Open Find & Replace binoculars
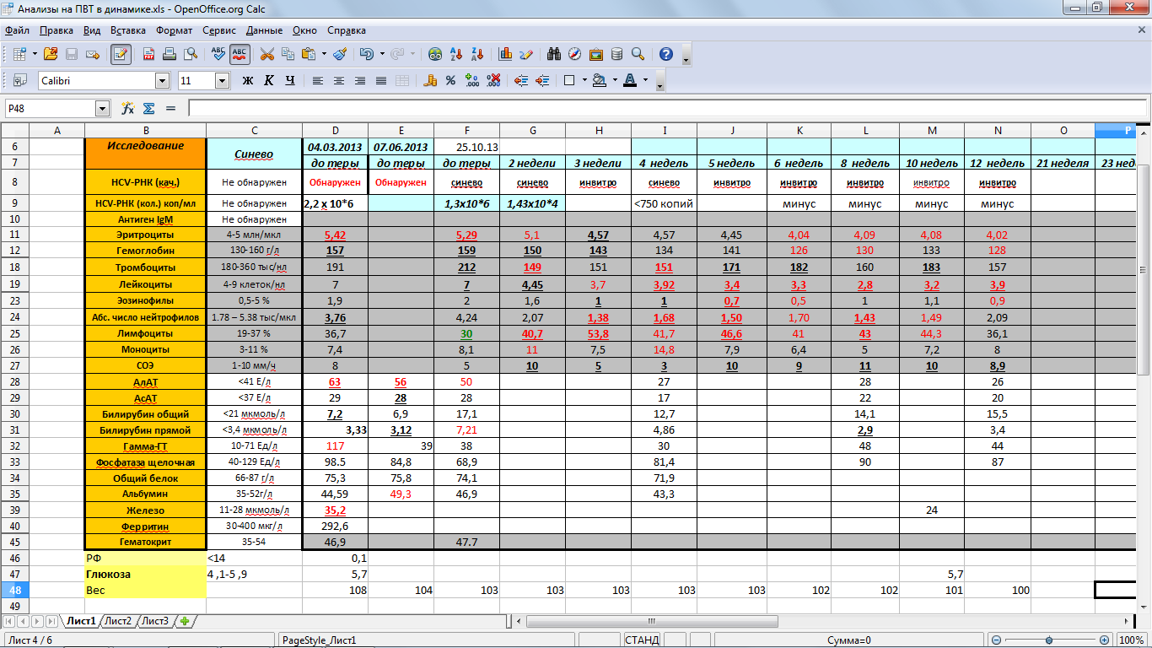Screen dimensions: 1152x648 pyautogui.click(x=554, y=54)
